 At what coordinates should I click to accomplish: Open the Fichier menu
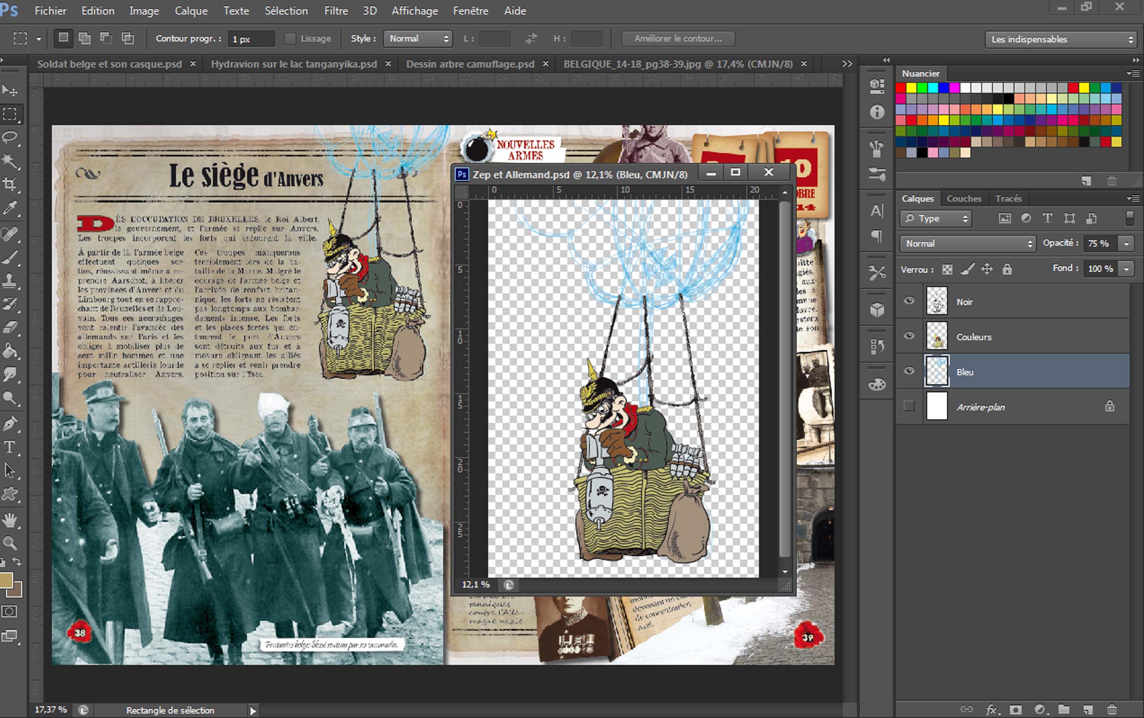50,11
